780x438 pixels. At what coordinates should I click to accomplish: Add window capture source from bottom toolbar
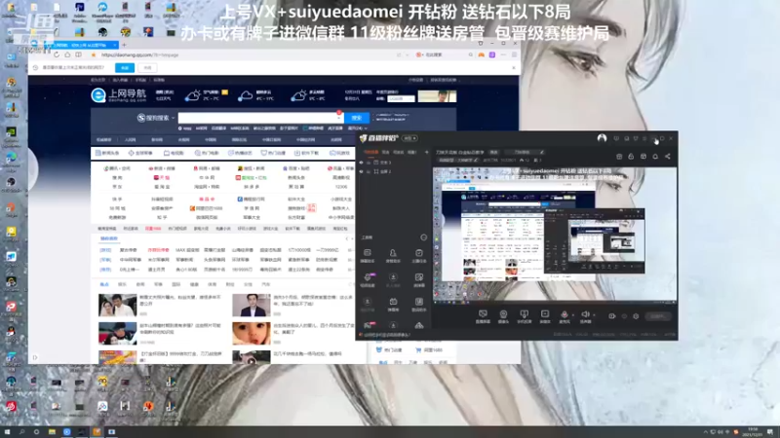pos(524,316)
